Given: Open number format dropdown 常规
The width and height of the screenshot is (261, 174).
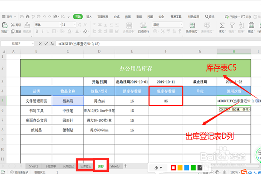Looking at the screenshot, I should coord(181,25).
